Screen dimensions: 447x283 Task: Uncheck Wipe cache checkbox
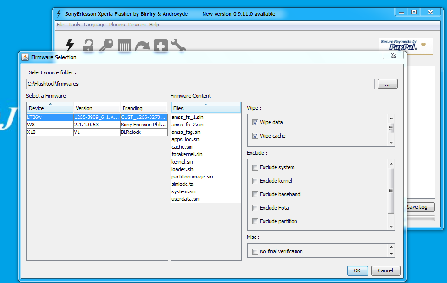click(x=255, y=136)
